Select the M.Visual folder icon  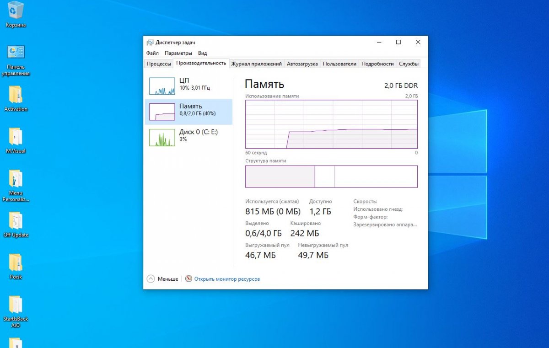16,140
